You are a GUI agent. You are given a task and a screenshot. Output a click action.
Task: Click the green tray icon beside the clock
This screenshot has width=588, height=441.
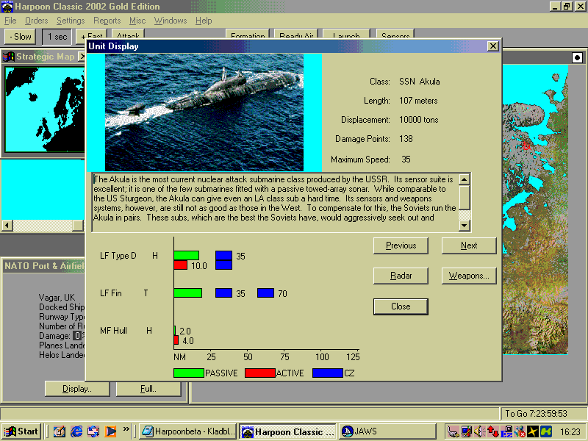point(546,431)
